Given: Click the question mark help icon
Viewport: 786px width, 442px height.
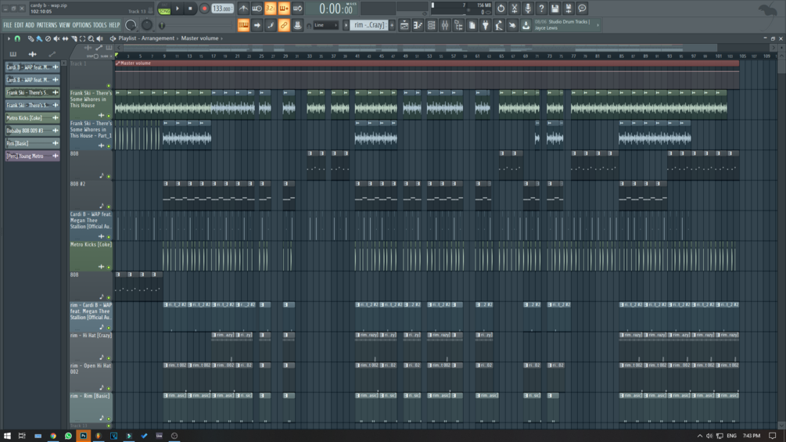Looking at the screenshot, I should [541, 9].
